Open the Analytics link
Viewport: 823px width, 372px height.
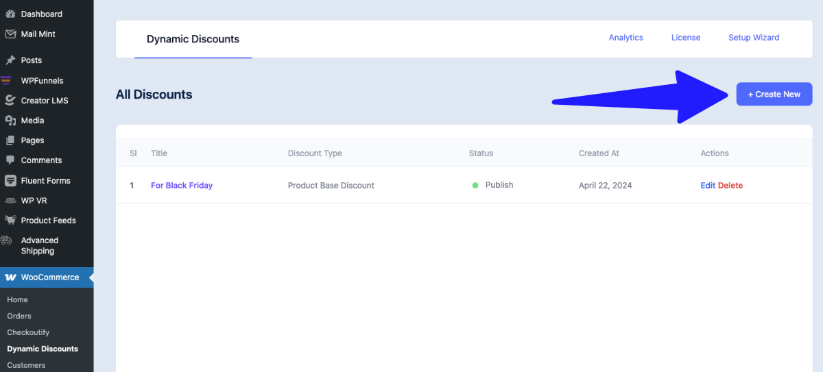(x=625, y=38)
